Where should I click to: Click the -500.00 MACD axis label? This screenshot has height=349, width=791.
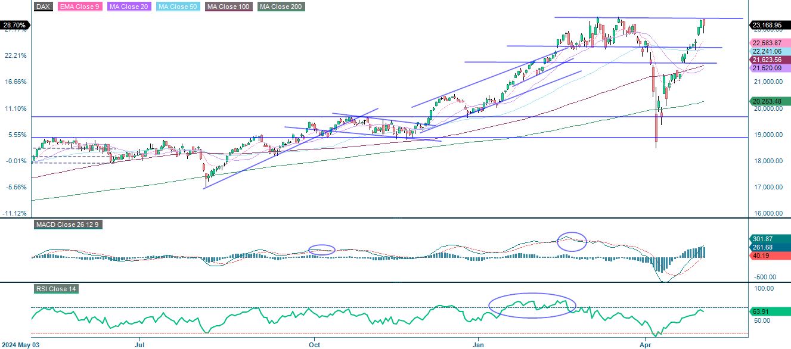click(x=764, y=278)
